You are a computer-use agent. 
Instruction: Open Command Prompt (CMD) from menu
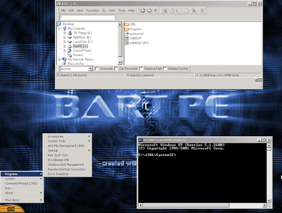[22, 183]
